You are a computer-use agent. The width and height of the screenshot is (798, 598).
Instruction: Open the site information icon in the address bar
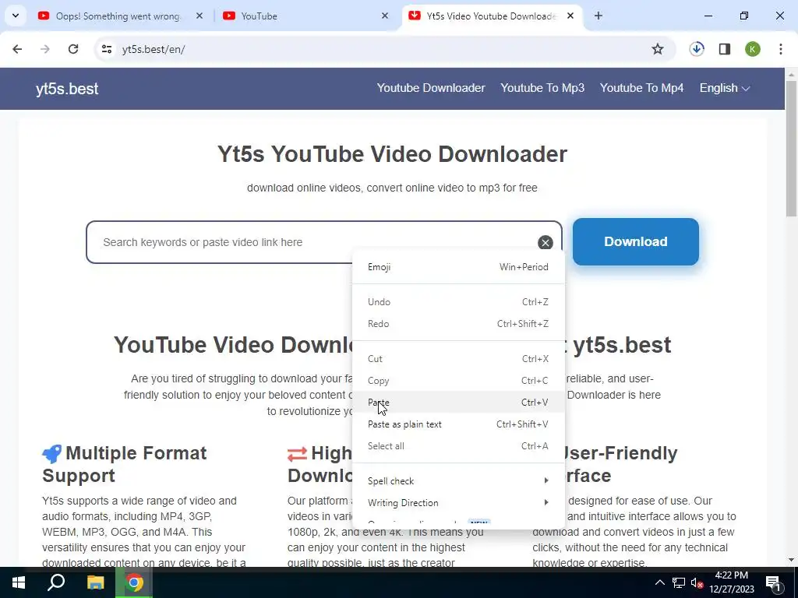coord(106,49)
